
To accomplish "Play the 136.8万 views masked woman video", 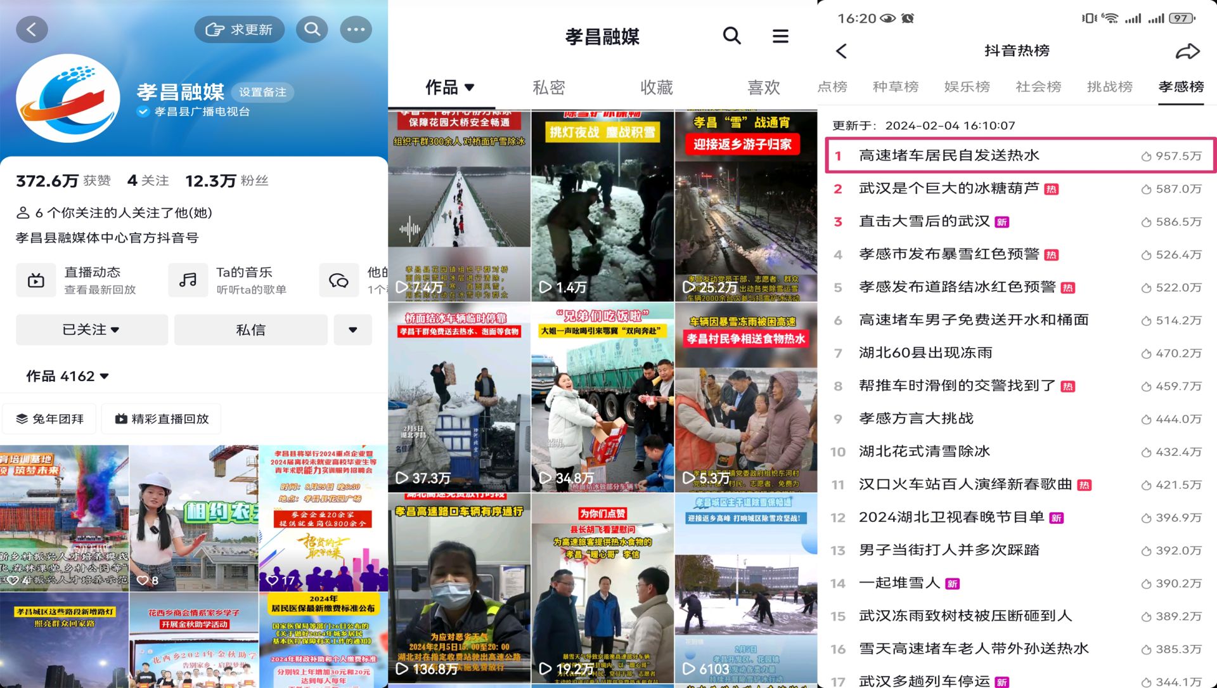I will (x=460, y=588).
